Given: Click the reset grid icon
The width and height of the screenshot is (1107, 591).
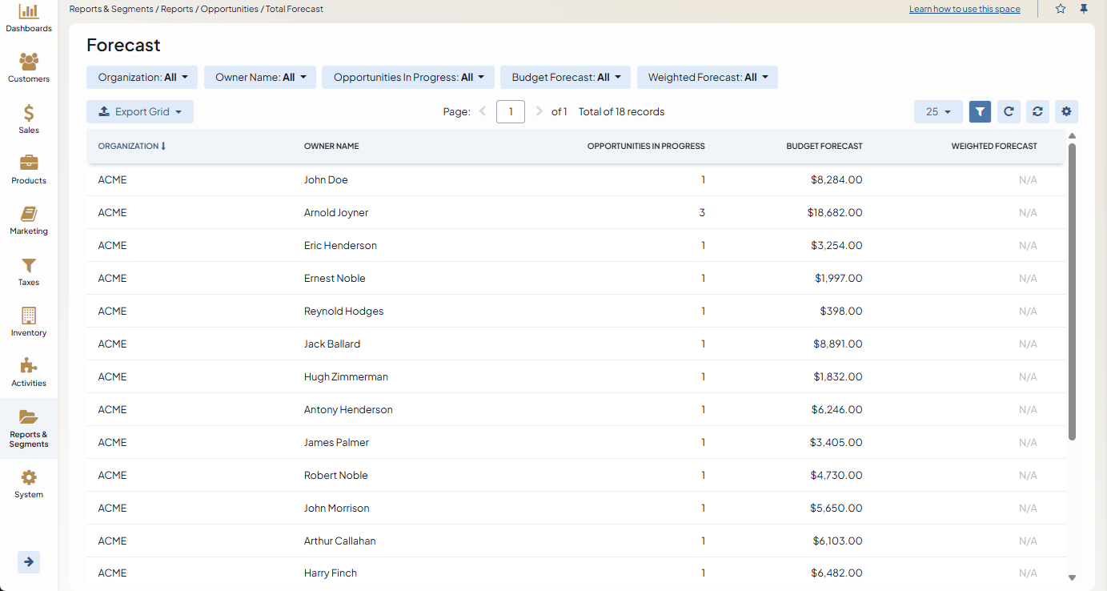Looking at the screenshot, I should click(x=1037, y=112).
